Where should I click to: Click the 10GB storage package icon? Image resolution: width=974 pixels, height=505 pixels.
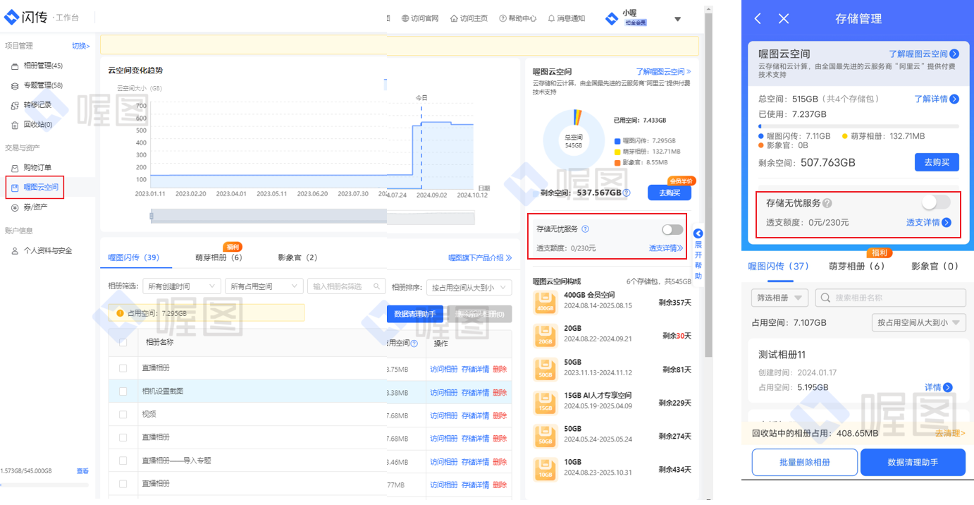point(545,468)
